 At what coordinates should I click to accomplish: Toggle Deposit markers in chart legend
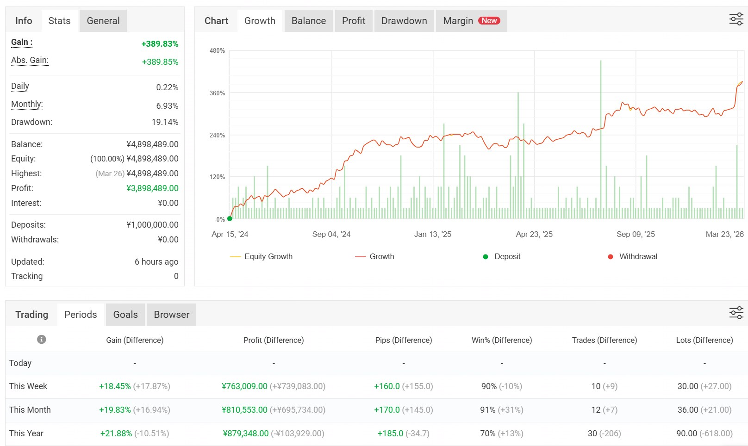(502, 256)
